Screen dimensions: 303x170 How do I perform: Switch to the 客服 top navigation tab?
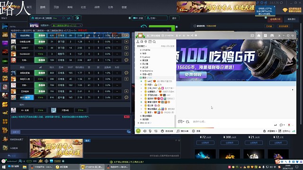click(124, 7)
